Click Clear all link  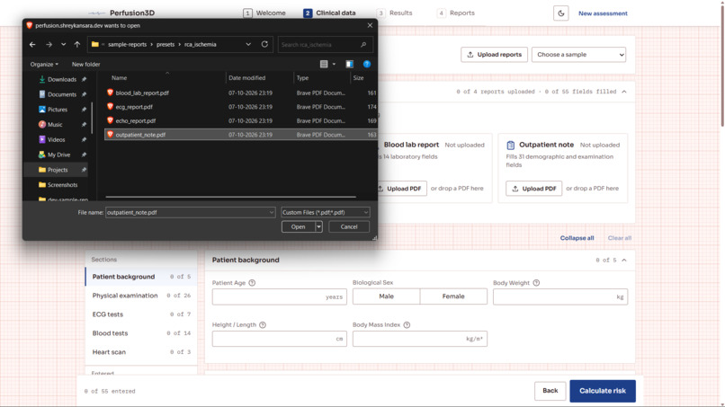tap(619, 238)
